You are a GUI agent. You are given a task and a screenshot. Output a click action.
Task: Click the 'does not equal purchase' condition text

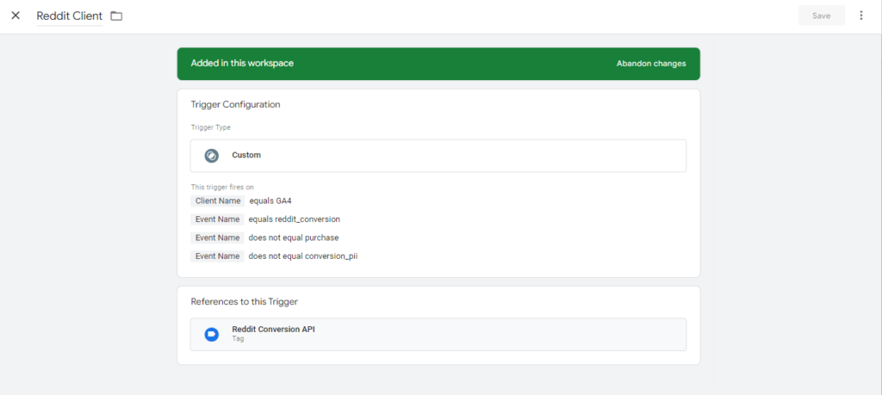click(293, 238)
